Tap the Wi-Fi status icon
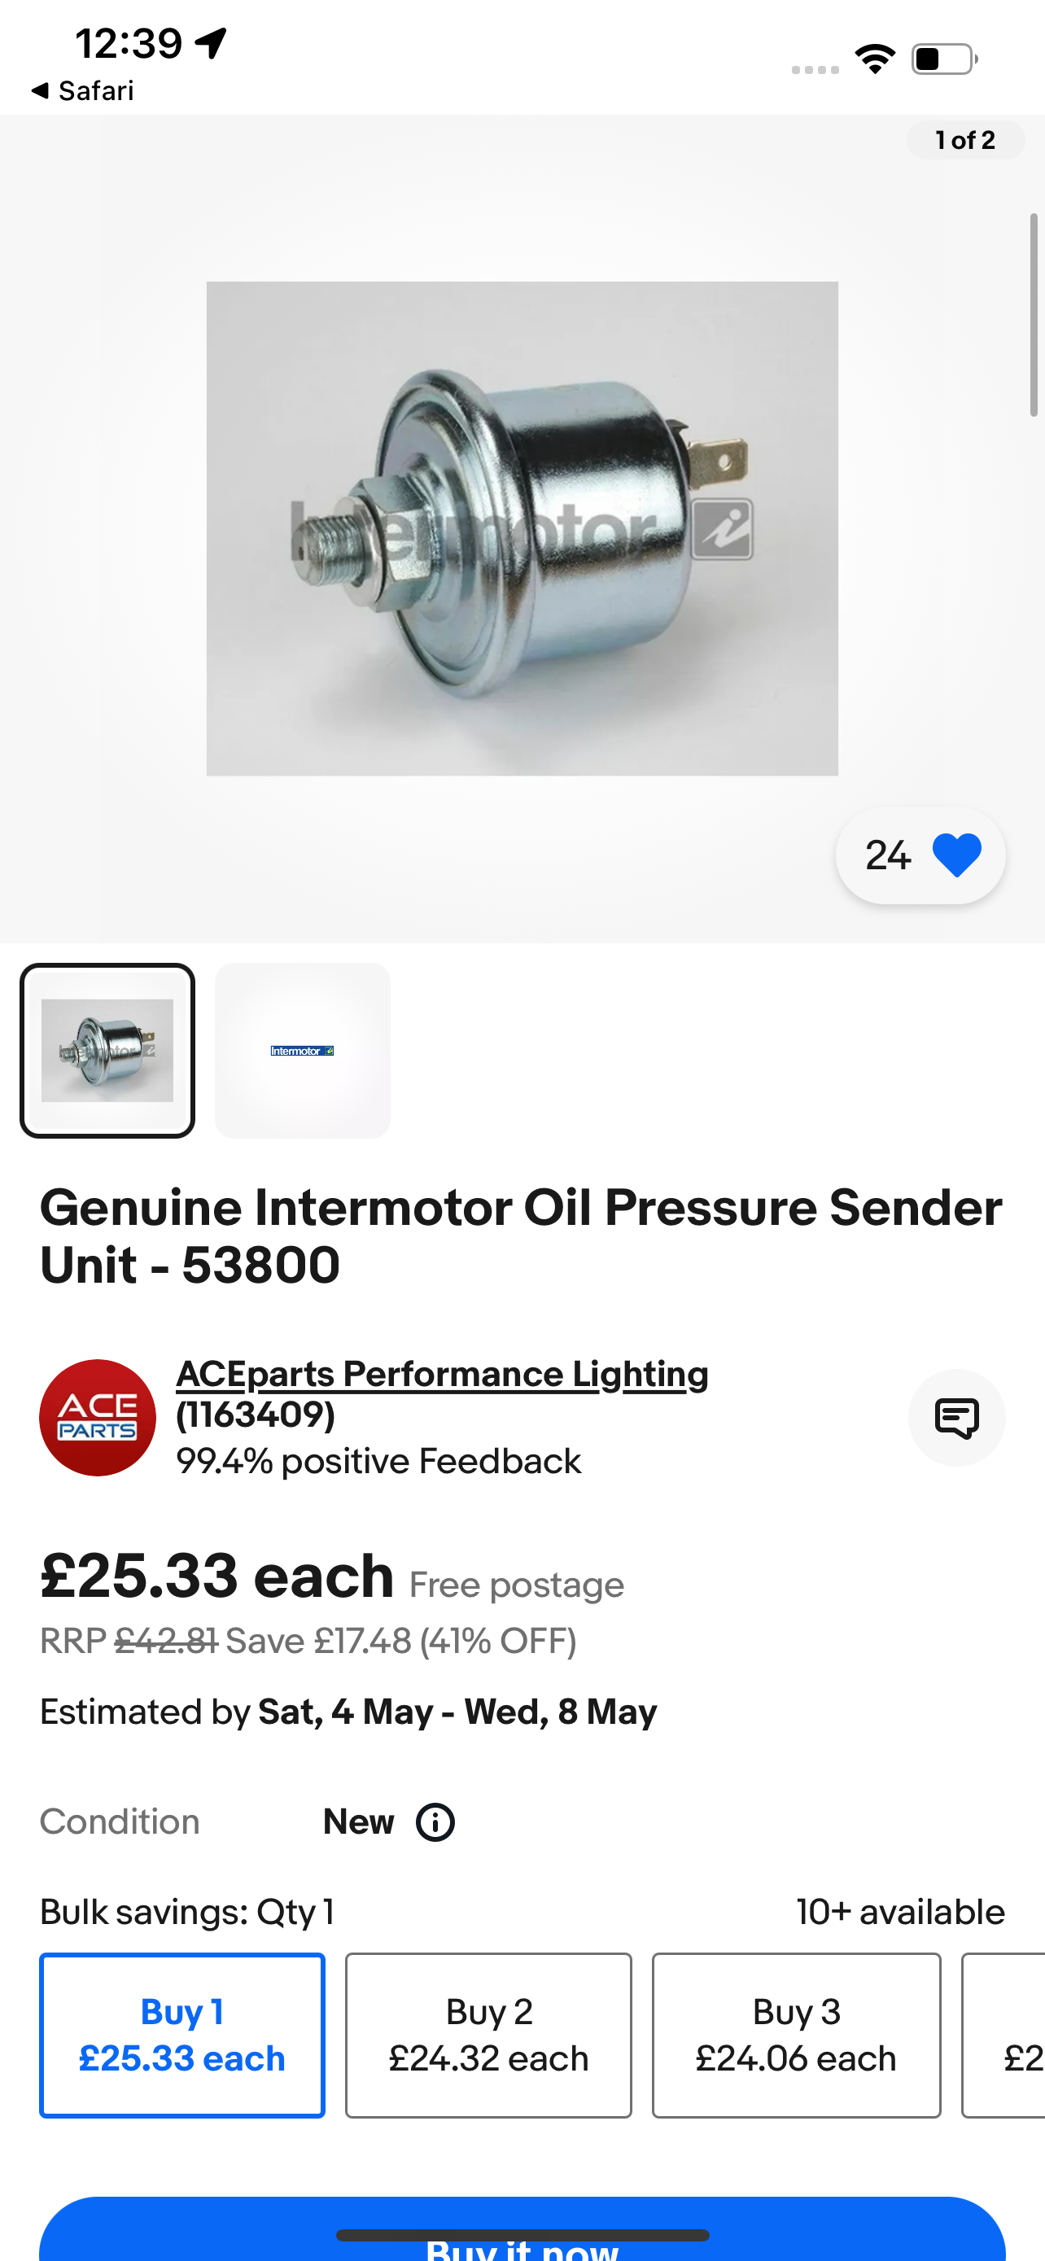 pyautogui.click(x=875, y=59)
